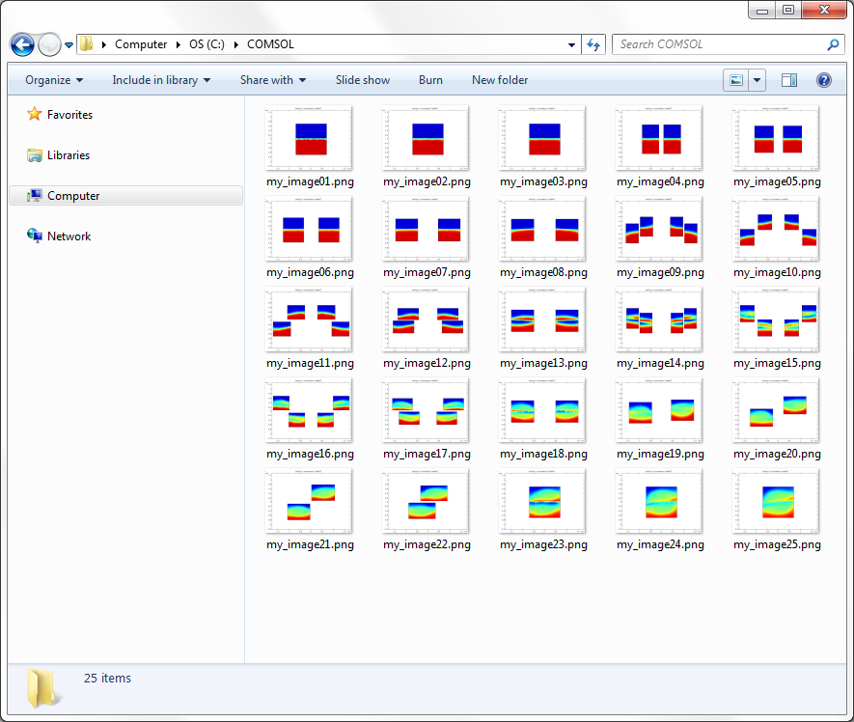Select thumbnail my_image06.png
The height and width of the screenshot is (722, 854).
pyautogui.click(x=310, y=230)
